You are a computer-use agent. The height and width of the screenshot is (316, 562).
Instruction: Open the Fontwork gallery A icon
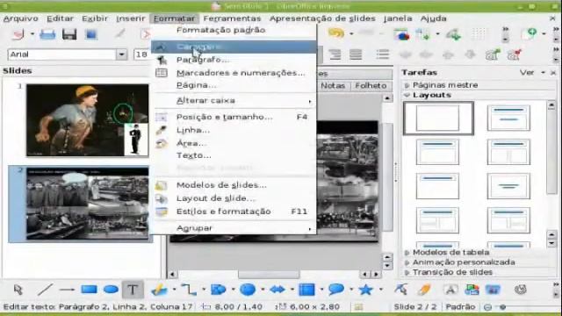pos(450,290)
